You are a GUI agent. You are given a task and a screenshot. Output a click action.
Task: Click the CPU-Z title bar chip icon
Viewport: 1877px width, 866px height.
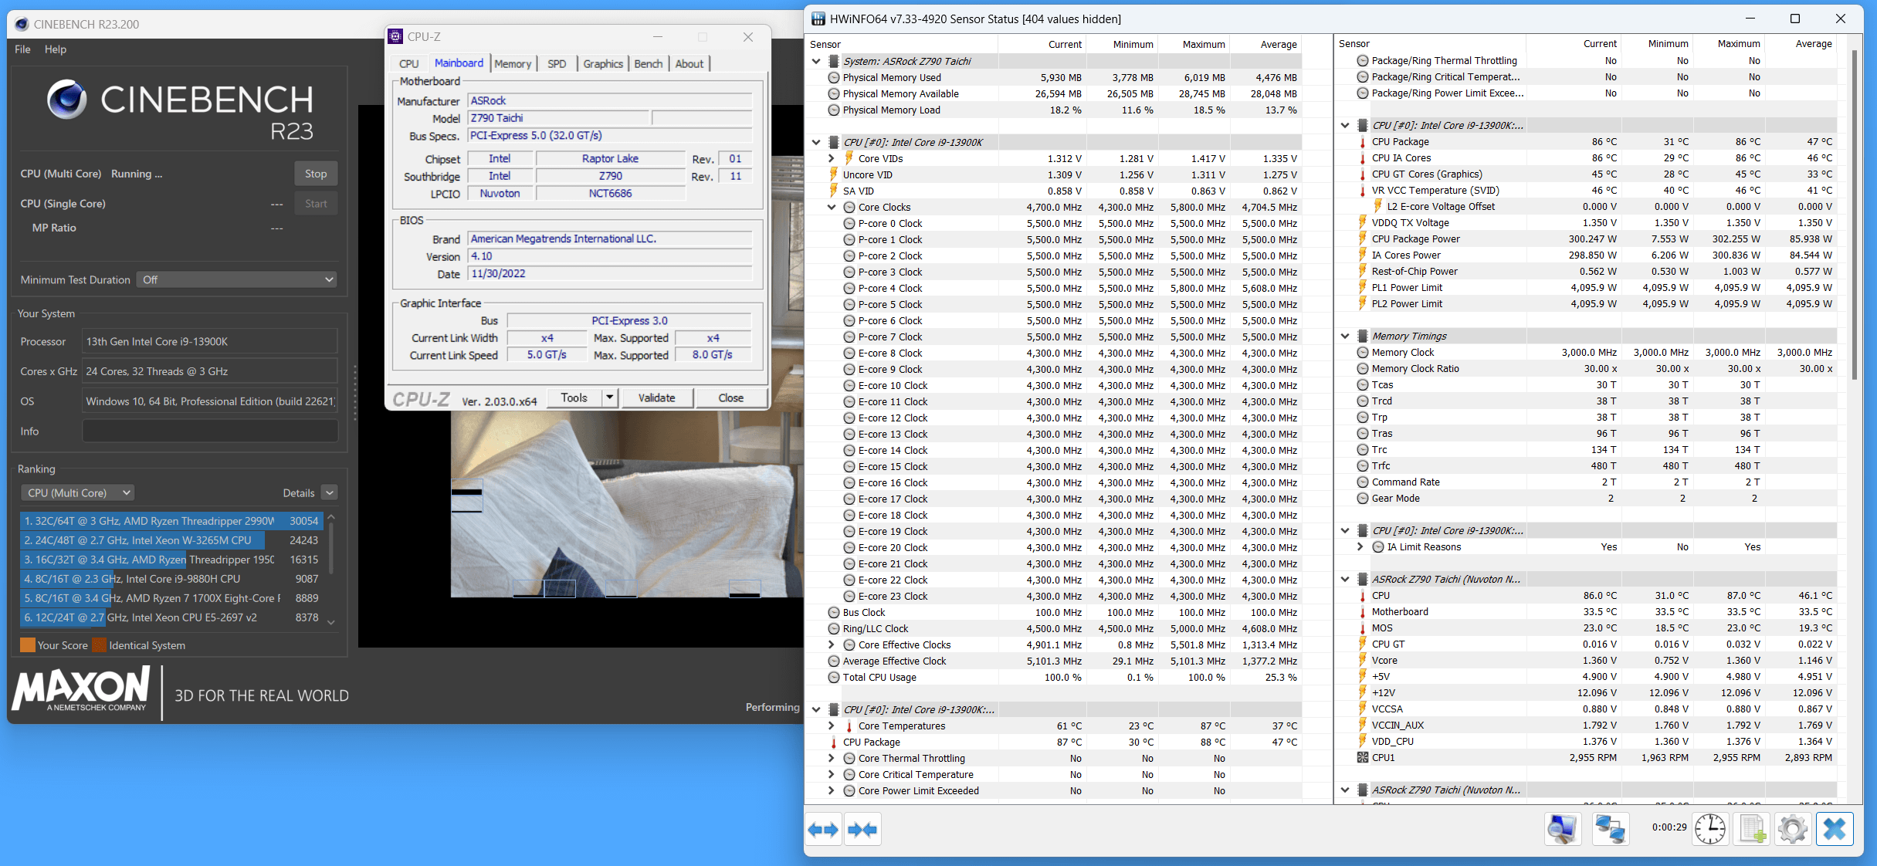pyautogui.click(x=395, y=36)
